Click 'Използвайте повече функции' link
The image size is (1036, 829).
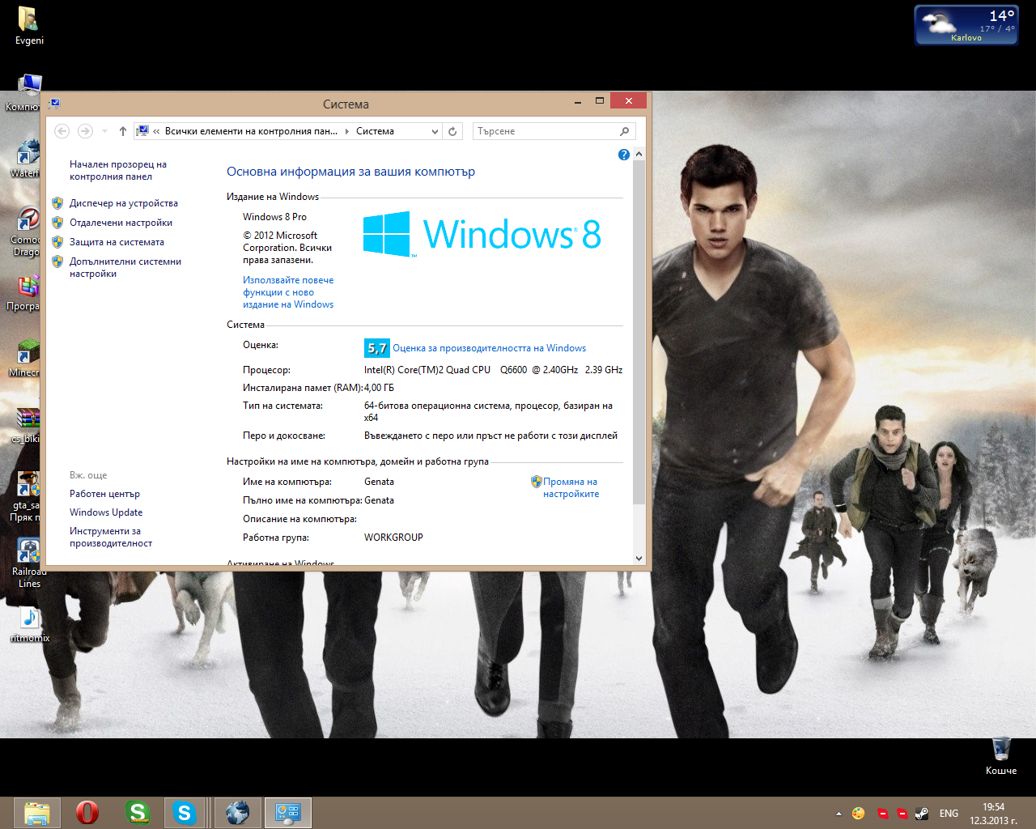click(x=288, y=292)
